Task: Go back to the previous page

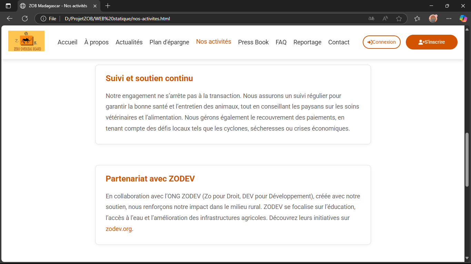Action: 10,19
